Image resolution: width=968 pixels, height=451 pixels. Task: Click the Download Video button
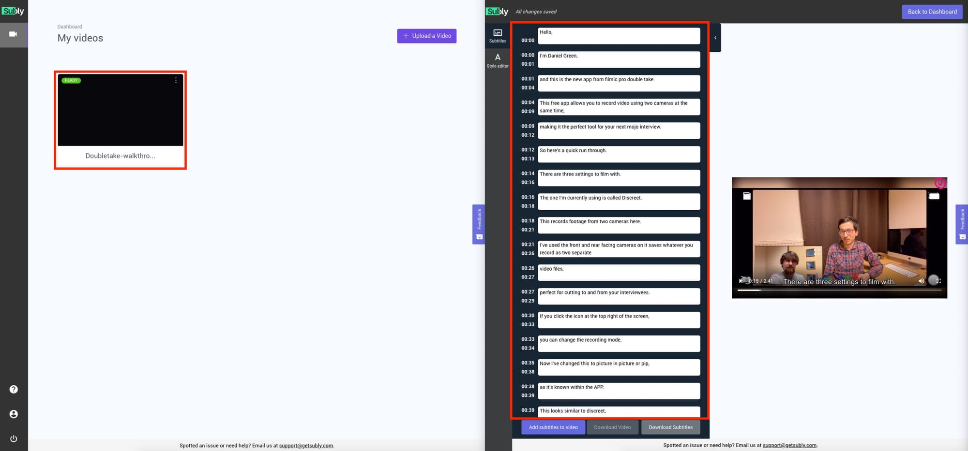612,427
